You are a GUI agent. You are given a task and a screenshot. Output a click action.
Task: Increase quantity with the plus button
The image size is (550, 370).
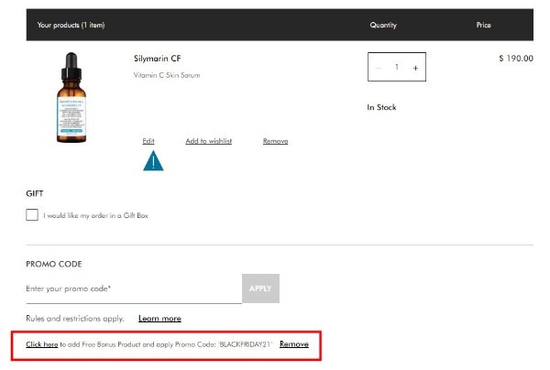click(415, 68)
